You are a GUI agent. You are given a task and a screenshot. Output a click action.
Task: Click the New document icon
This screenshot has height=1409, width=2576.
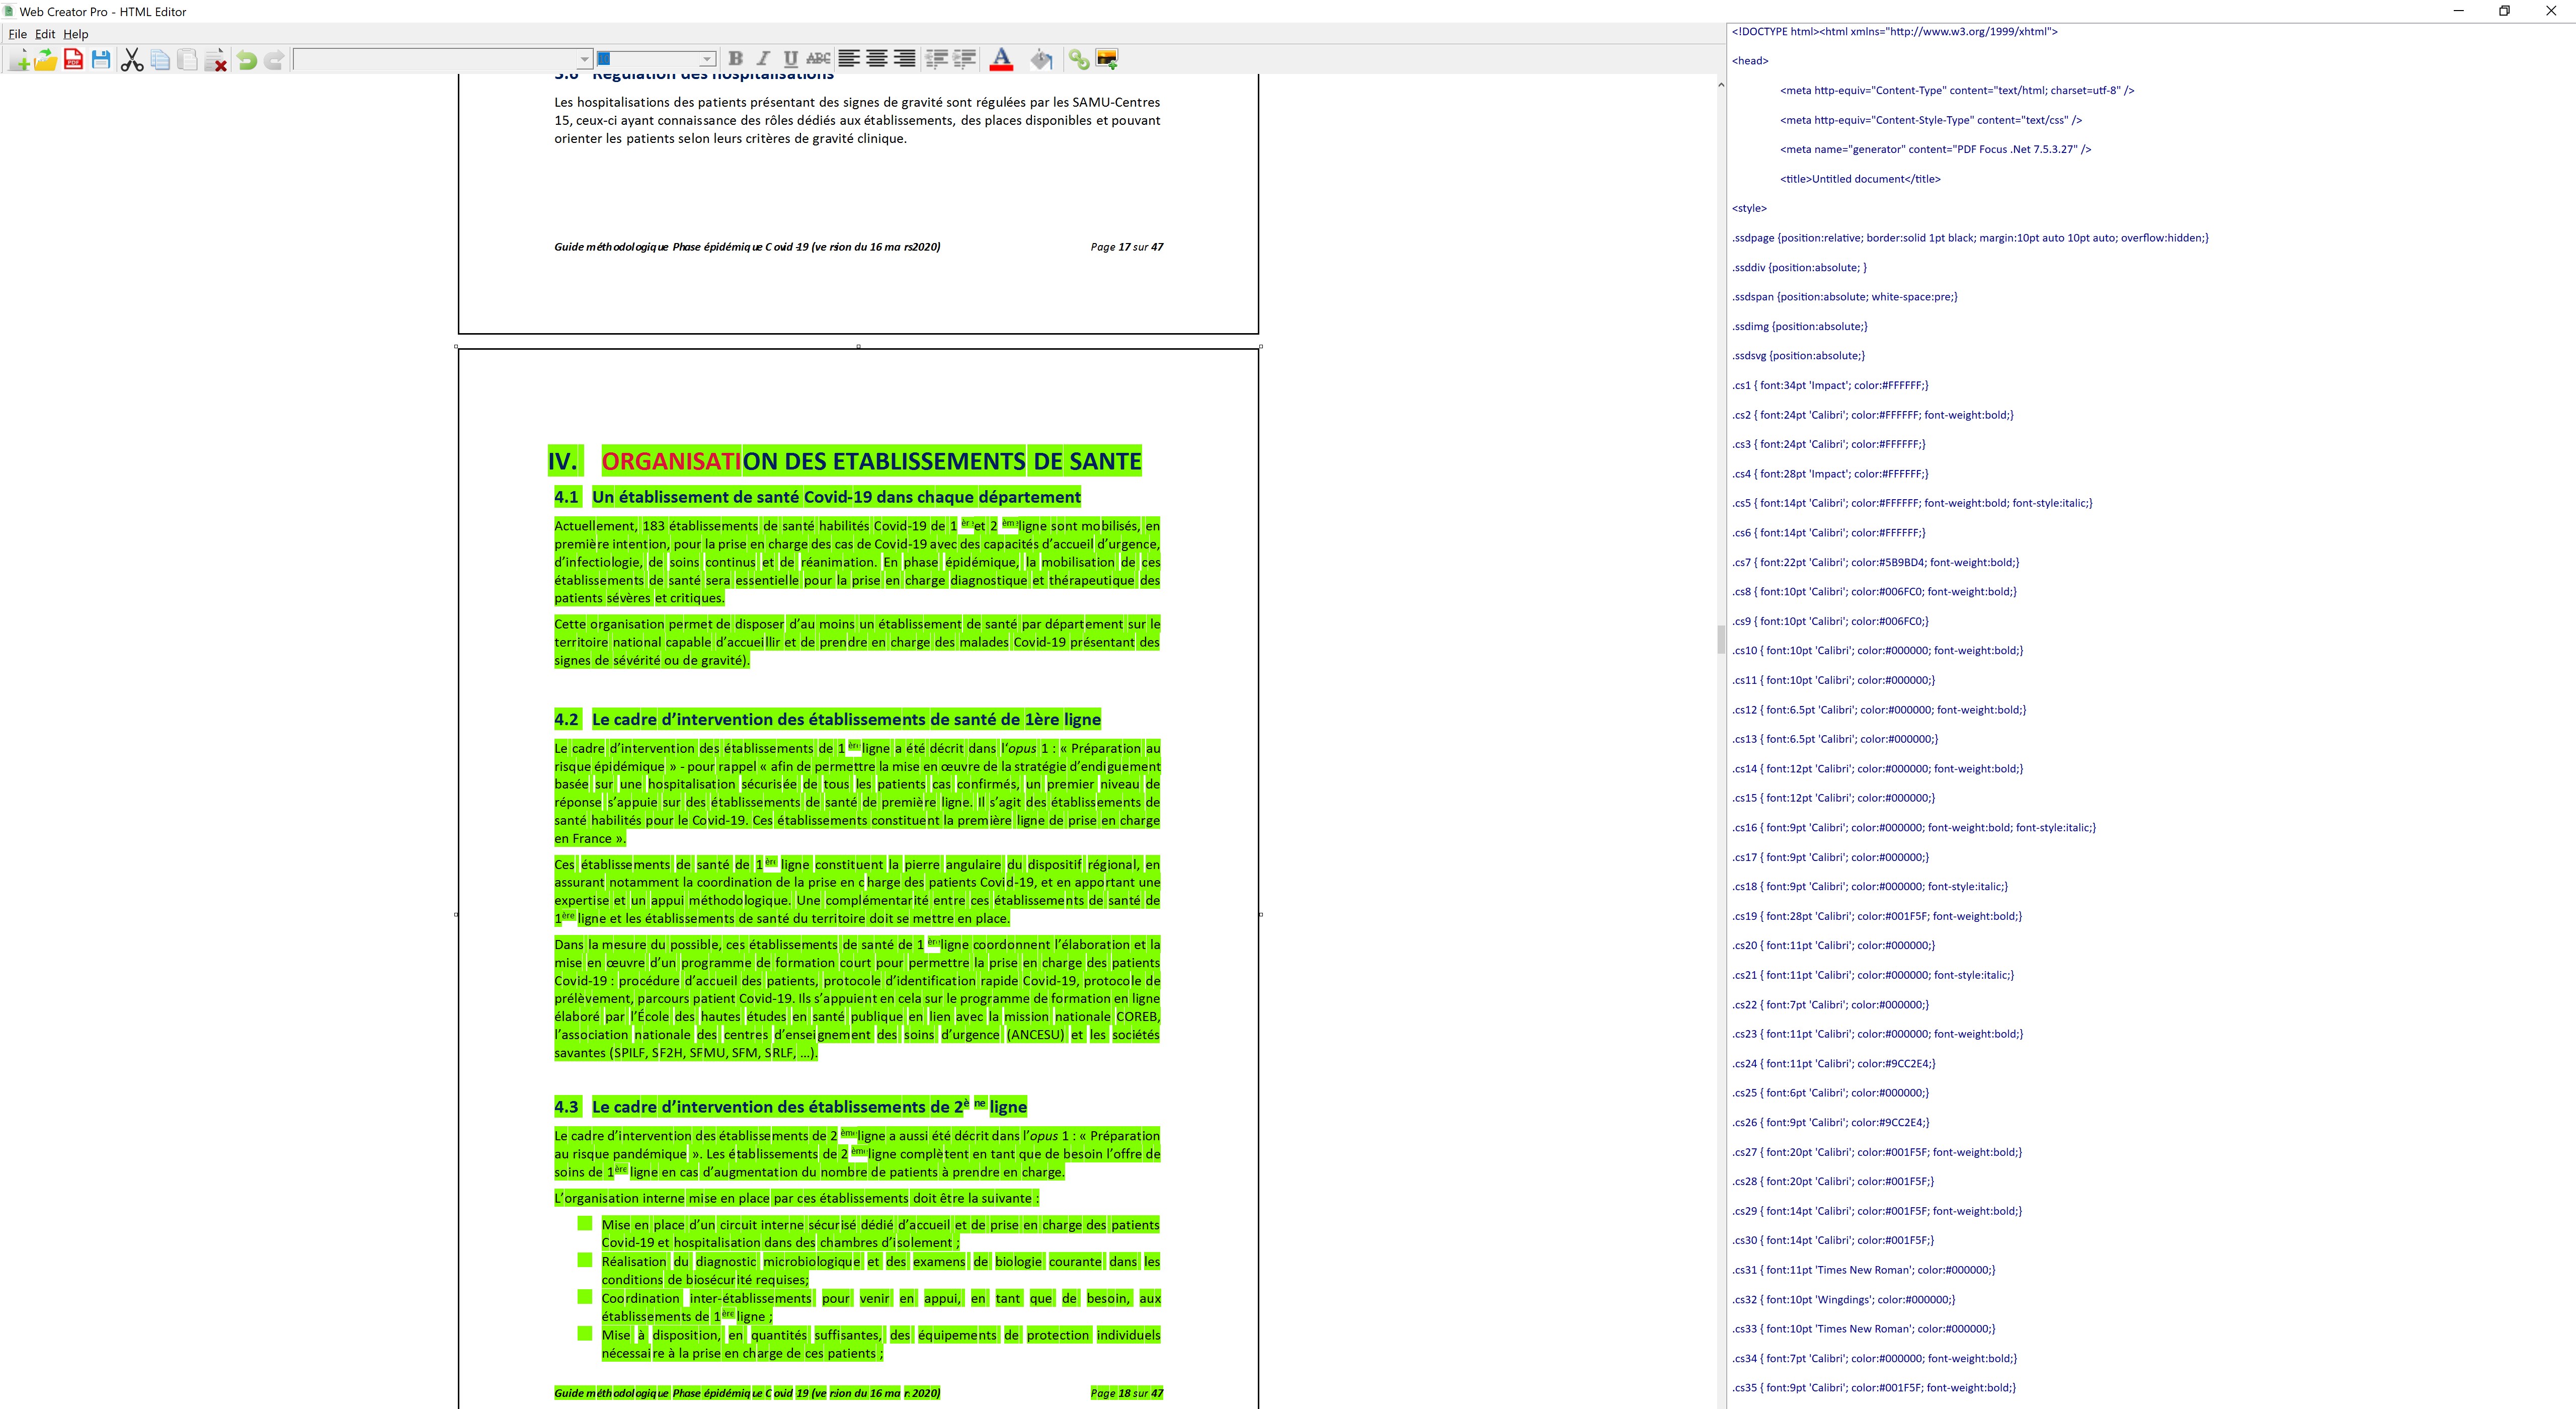pos(19,60)
